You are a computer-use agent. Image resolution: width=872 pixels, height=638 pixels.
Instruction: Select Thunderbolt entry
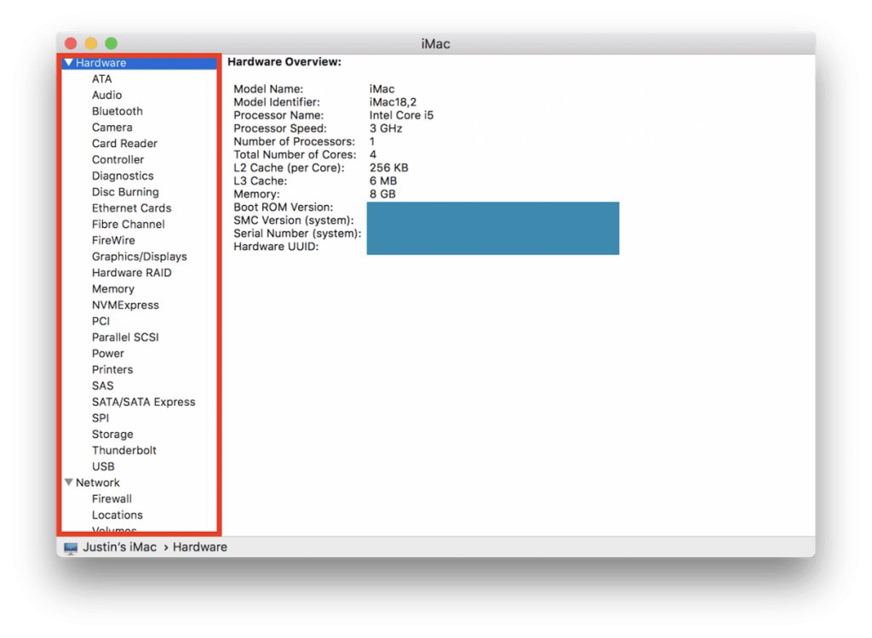(124, 450)
